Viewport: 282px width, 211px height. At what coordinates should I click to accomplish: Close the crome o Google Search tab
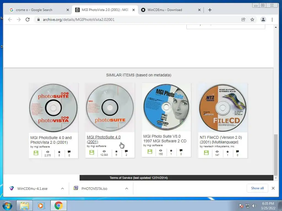point(68,10)
